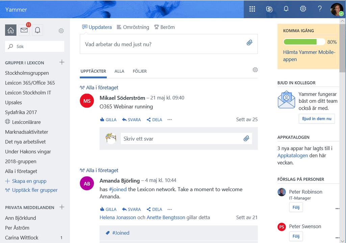Open private conversation with Ann Björklund
This screenshot has width=346, height=243.
pyautogui.click(x=21, y=218)
